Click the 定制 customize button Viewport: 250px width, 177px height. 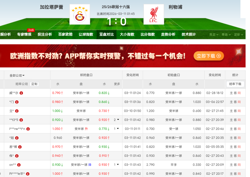coord(34,84)
